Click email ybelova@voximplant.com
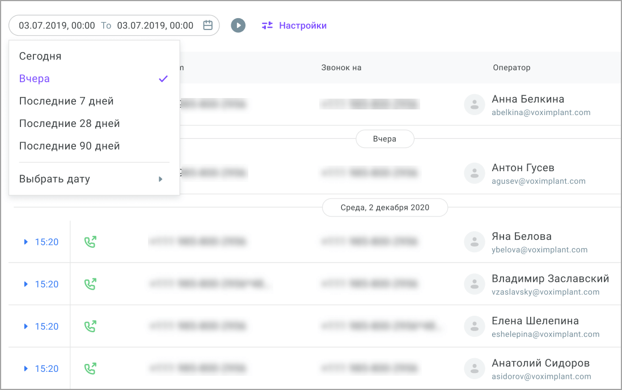 [539, 250]
